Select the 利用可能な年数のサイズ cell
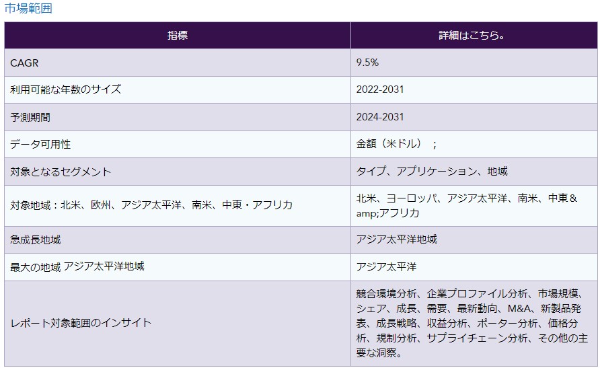This screenshot has height=368, width=600. pos(178,89)
